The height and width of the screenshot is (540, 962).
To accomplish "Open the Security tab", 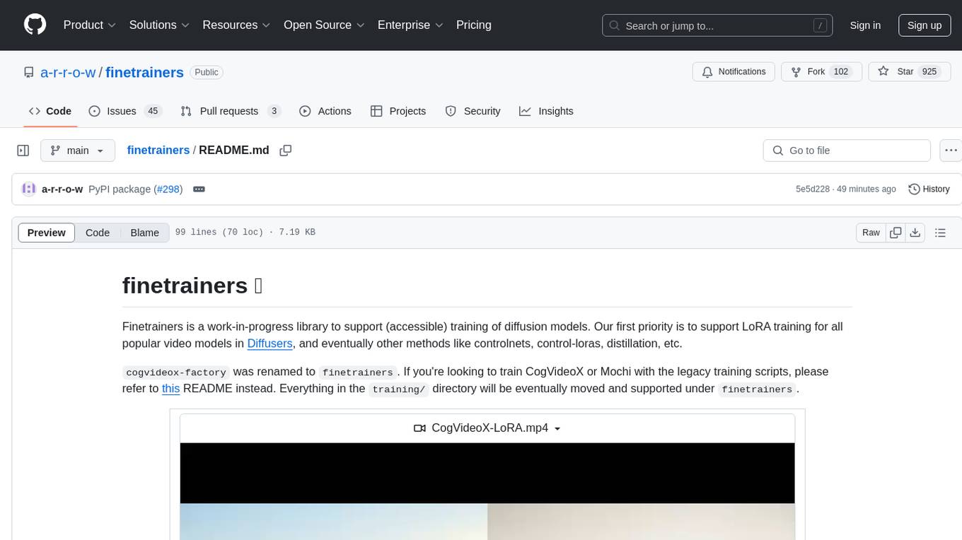I will click(x=473, y=111).
